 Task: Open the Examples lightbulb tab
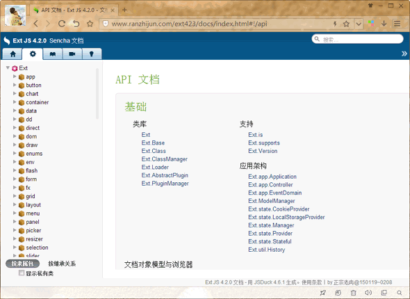coord(92,54)
